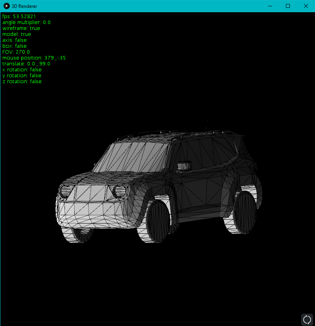Click the 'angle multiplier: 0.0' line

tap(26, 22)
